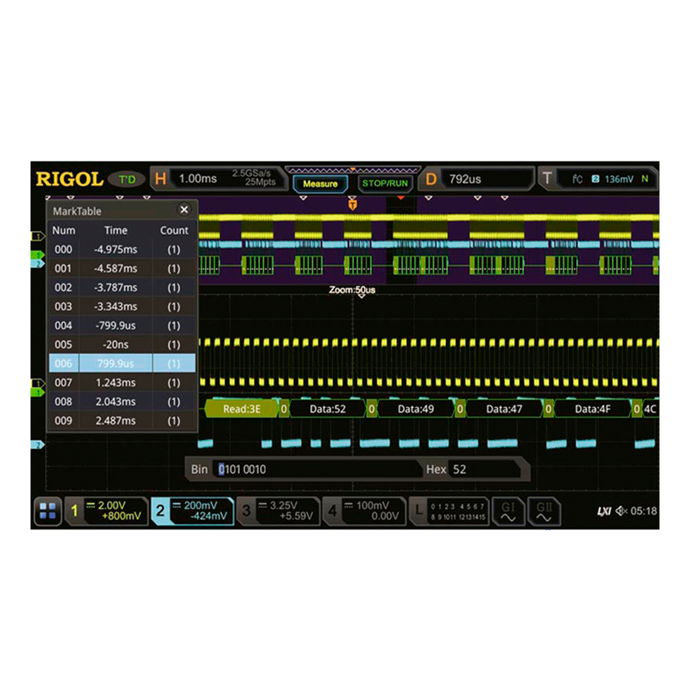Open the delay D settings icon
Screen dimensions: 690x690
(431, 179)
